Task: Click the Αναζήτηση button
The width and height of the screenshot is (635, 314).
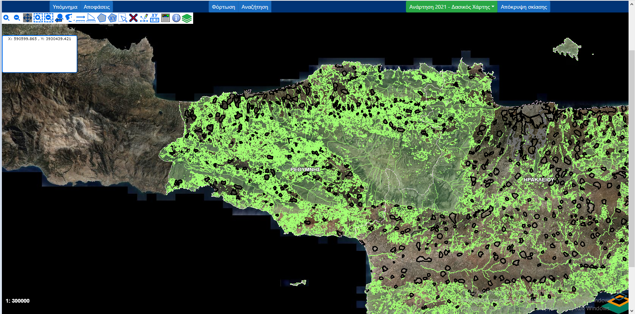Action: point(255,7)
